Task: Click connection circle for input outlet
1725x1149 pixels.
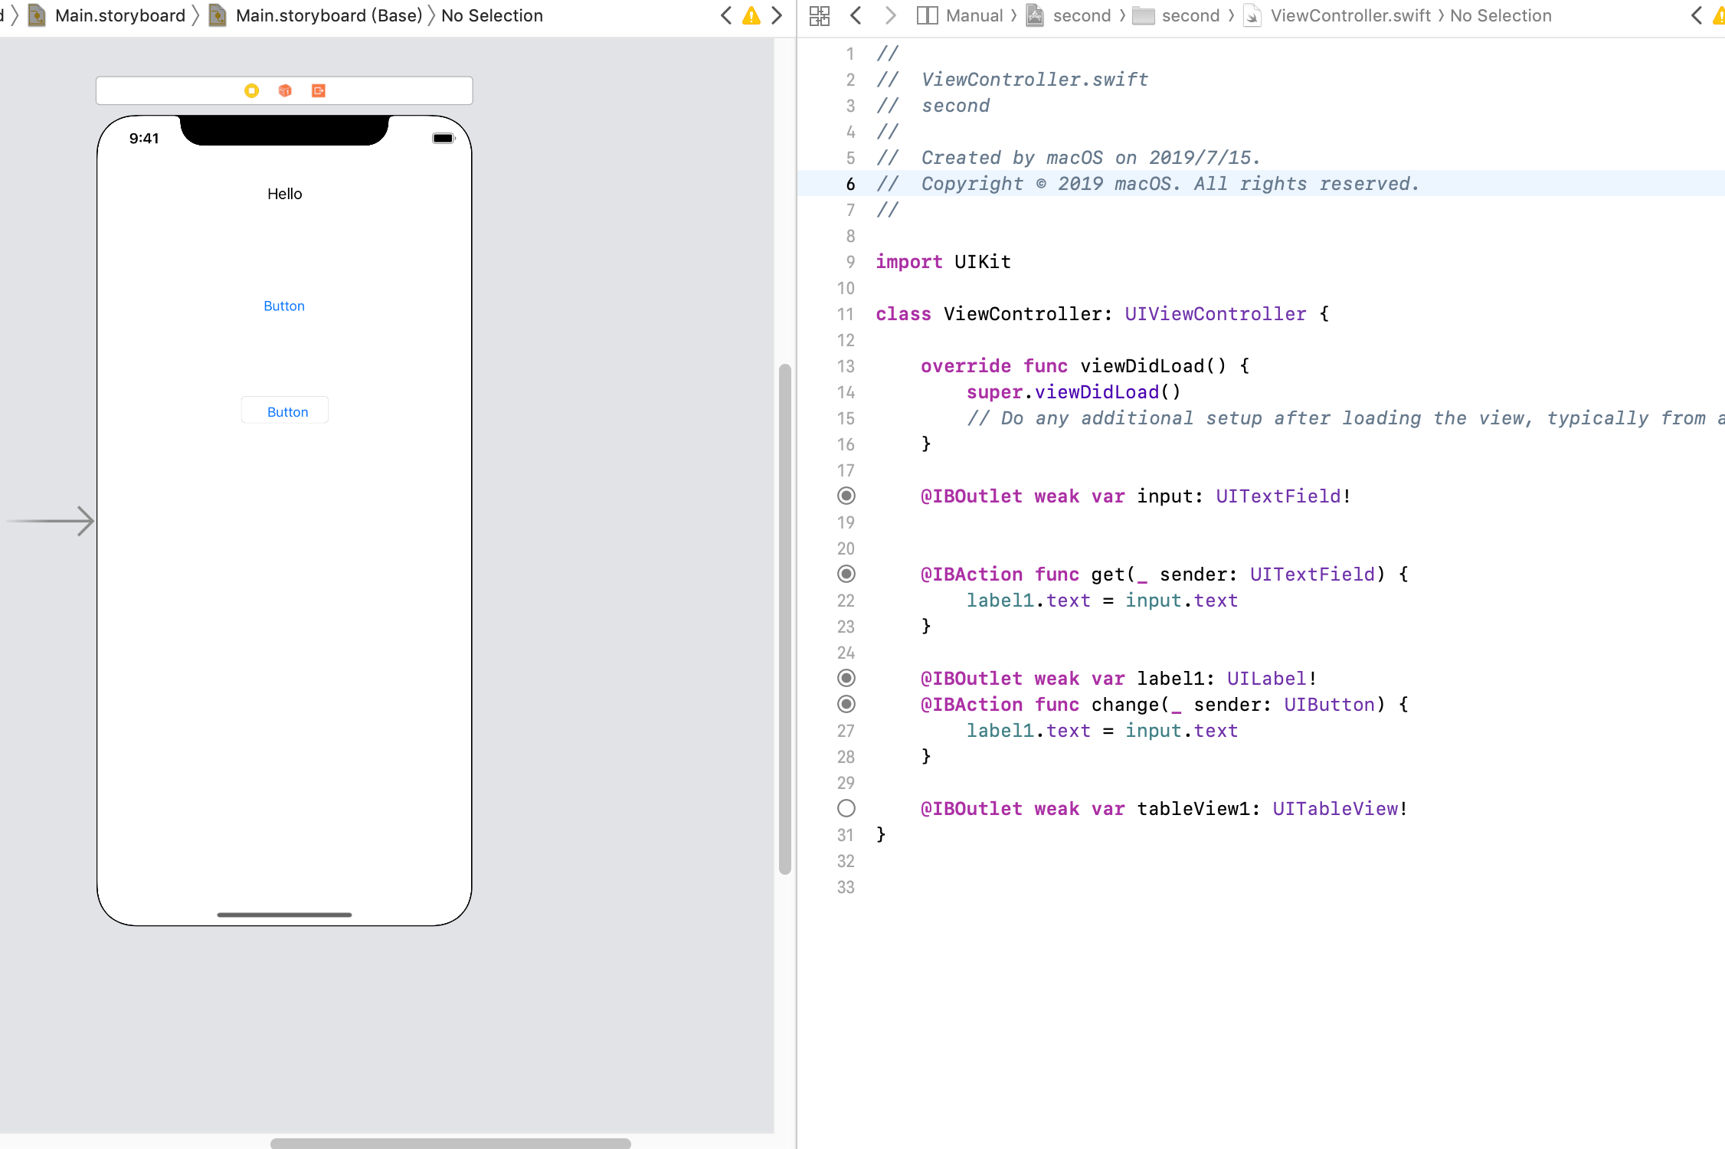Action: coord(846,496)
